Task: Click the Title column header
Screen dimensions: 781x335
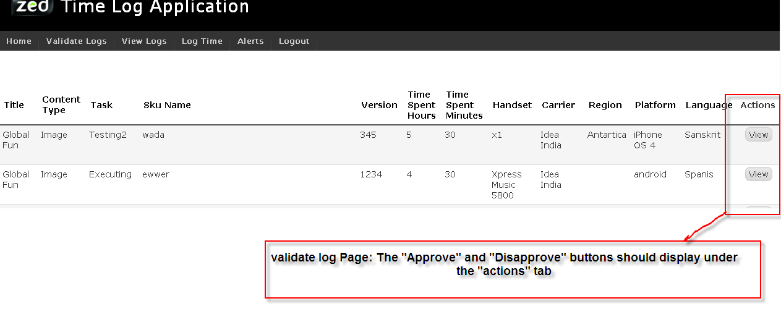Action: tap(14, 105)
